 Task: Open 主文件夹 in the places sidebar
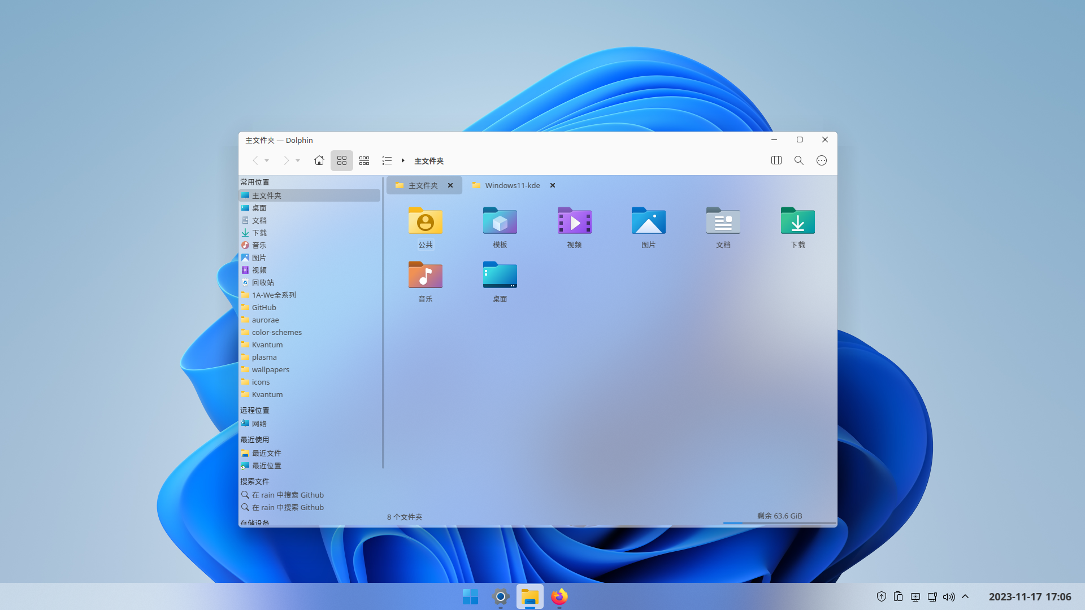310,195
